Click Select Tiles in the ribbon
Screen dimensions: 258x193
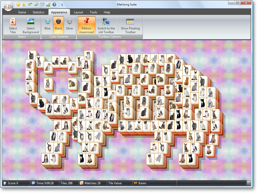(x=13, y=25)
